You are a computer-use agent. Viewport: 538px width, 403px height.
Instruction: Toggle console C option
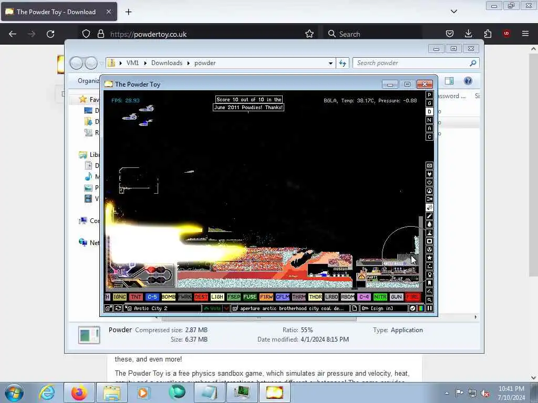point(429,137)
